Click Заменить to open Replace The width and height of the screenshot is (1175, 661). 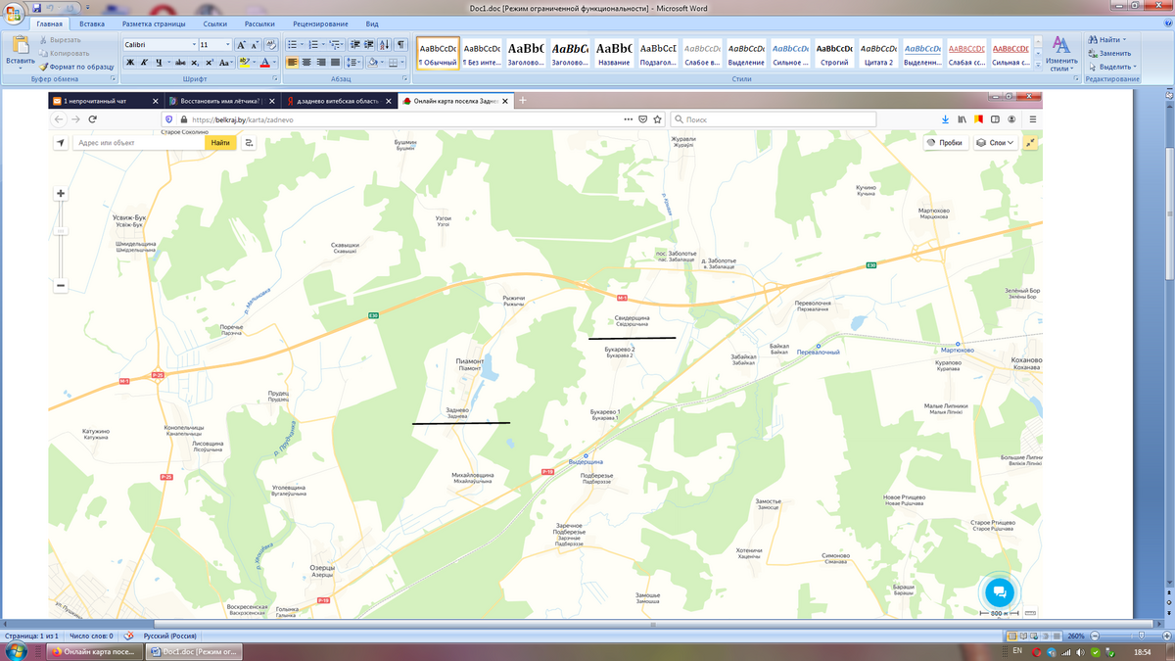1109,53
